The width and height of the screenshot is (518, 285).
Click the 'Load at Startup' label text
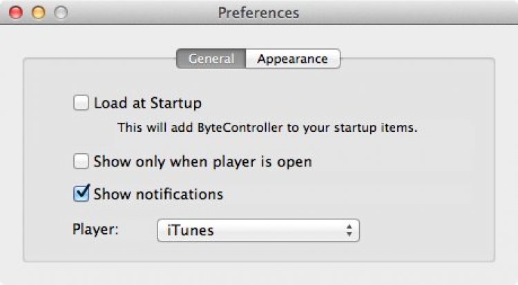click(x=148, y=104)
